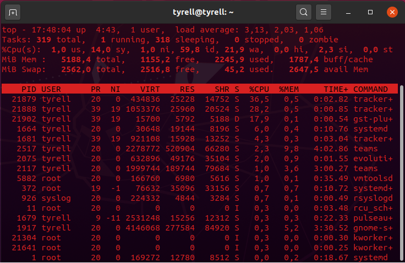The width and height of the screenshot is (405, 263).
Task: Select the process row with PID 21879
Action: pos(198,99)
